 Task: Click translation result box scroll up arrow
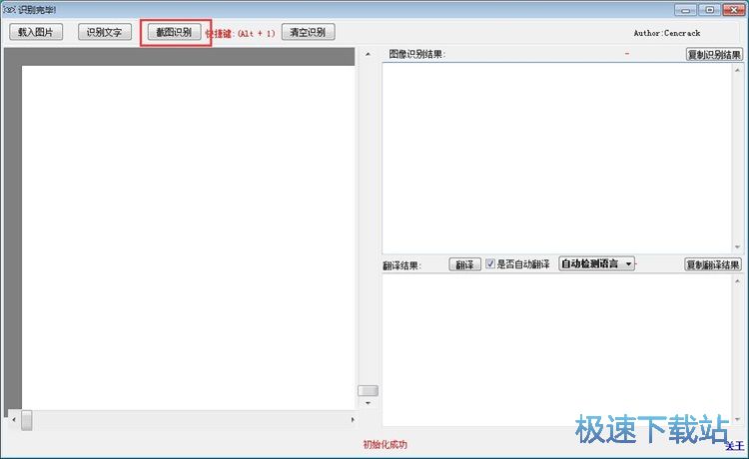pyautogui.click(x=738, y=281)
